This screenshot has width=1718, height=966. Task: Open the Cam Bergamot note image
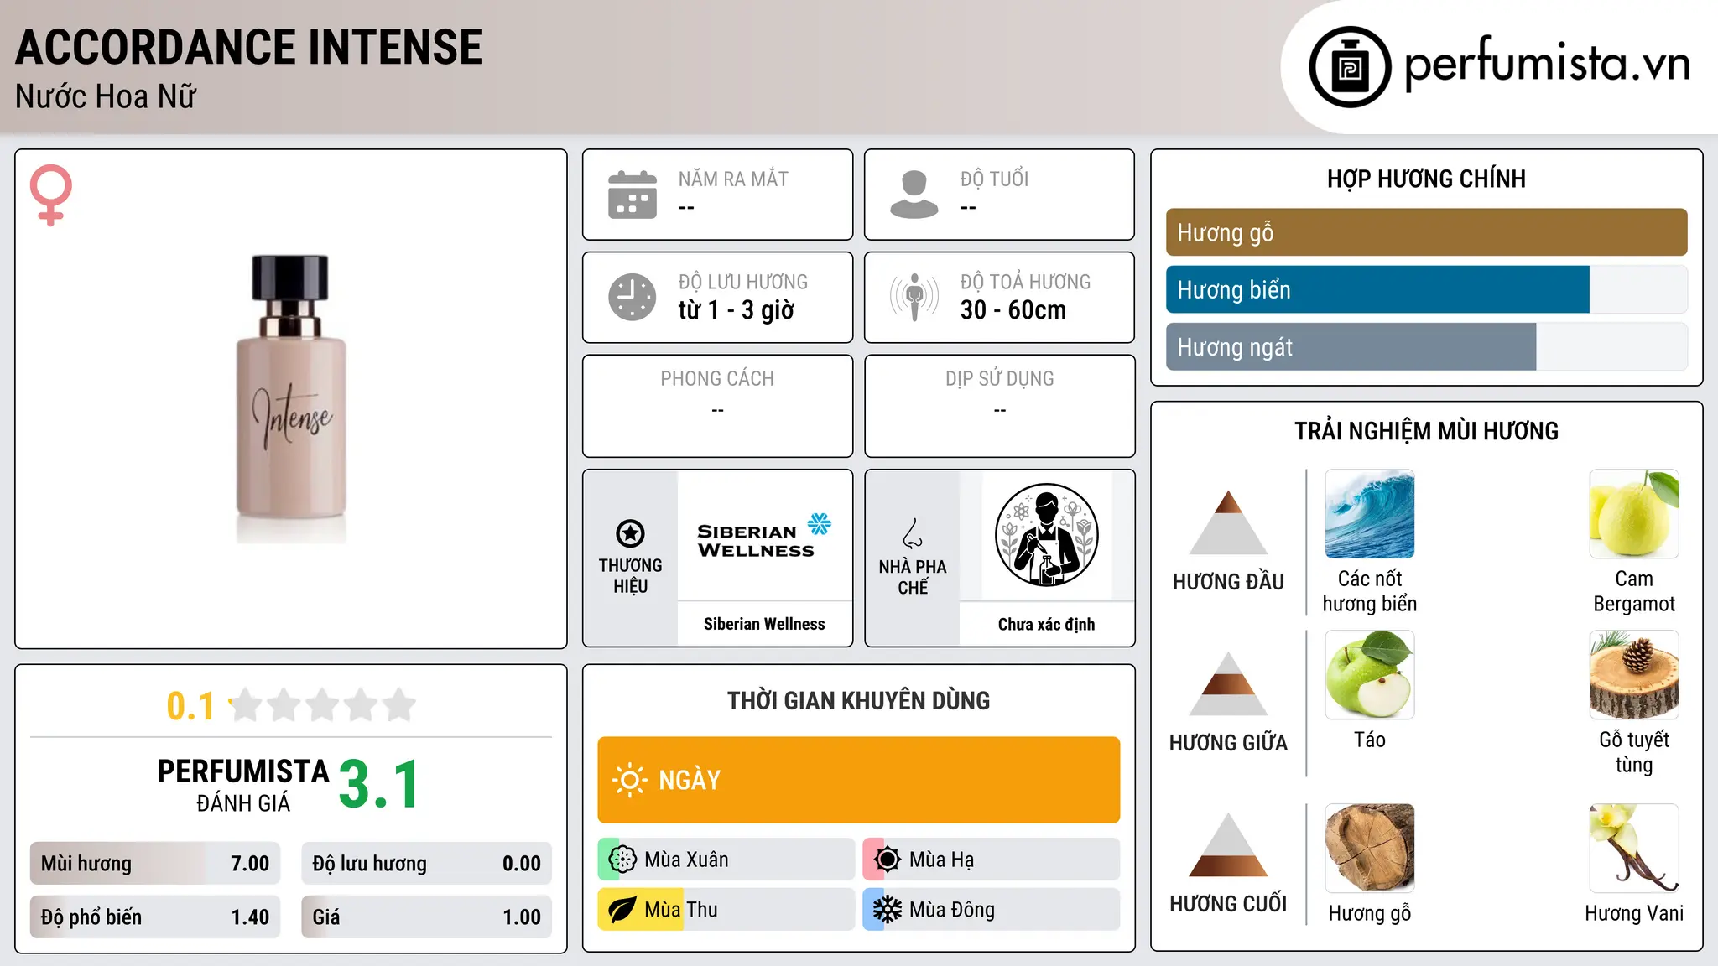pyautogui.click(x=1634, y=514)
